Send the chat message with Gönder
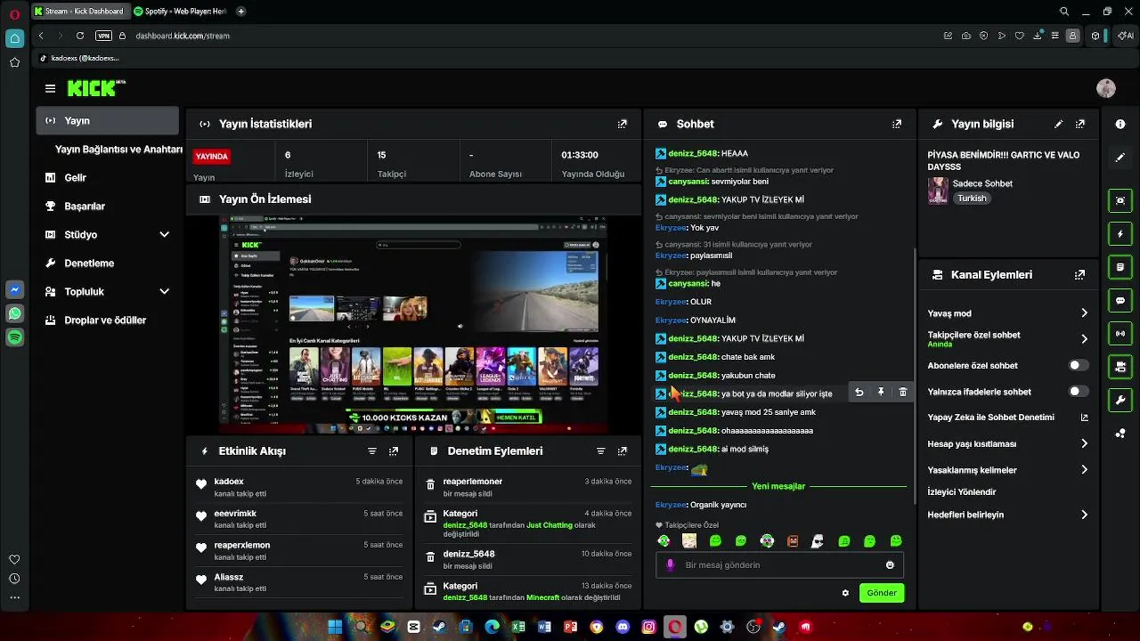 (882, 593)
